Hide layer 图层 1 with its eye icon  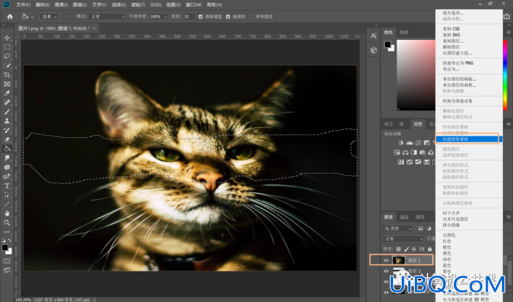click(386, 260)
